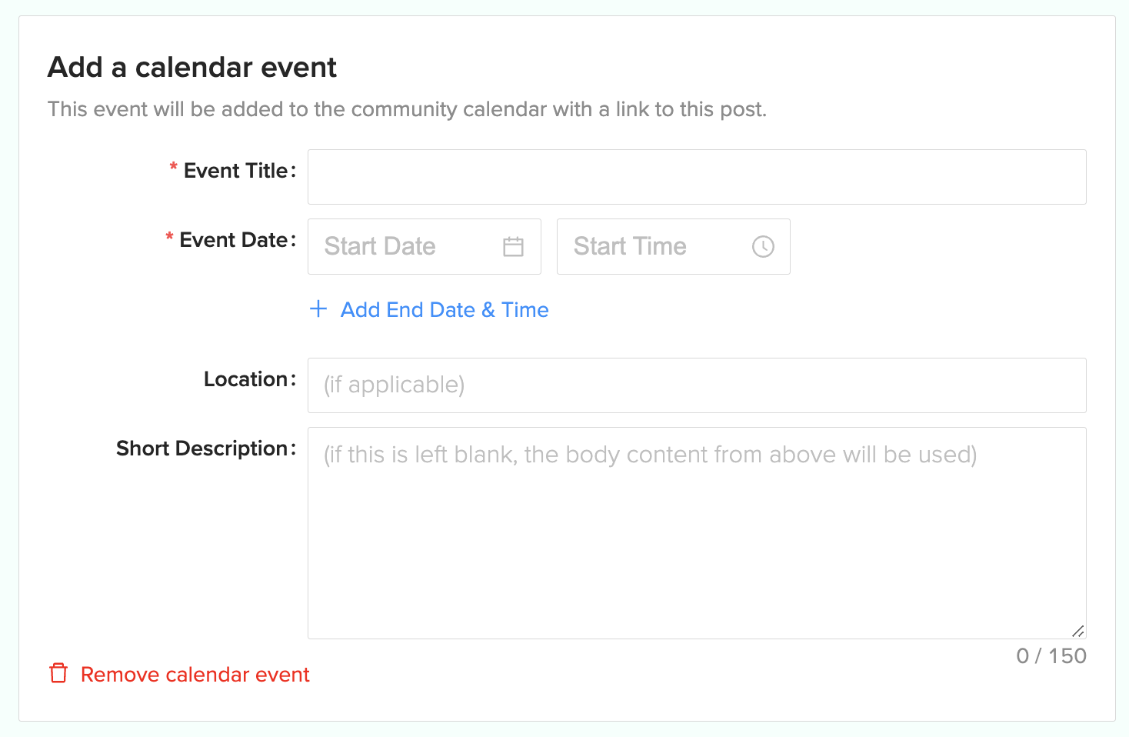Open the Start Date picker field
Viewport: 1129px width, 737px height.
(x=425, y=246)
